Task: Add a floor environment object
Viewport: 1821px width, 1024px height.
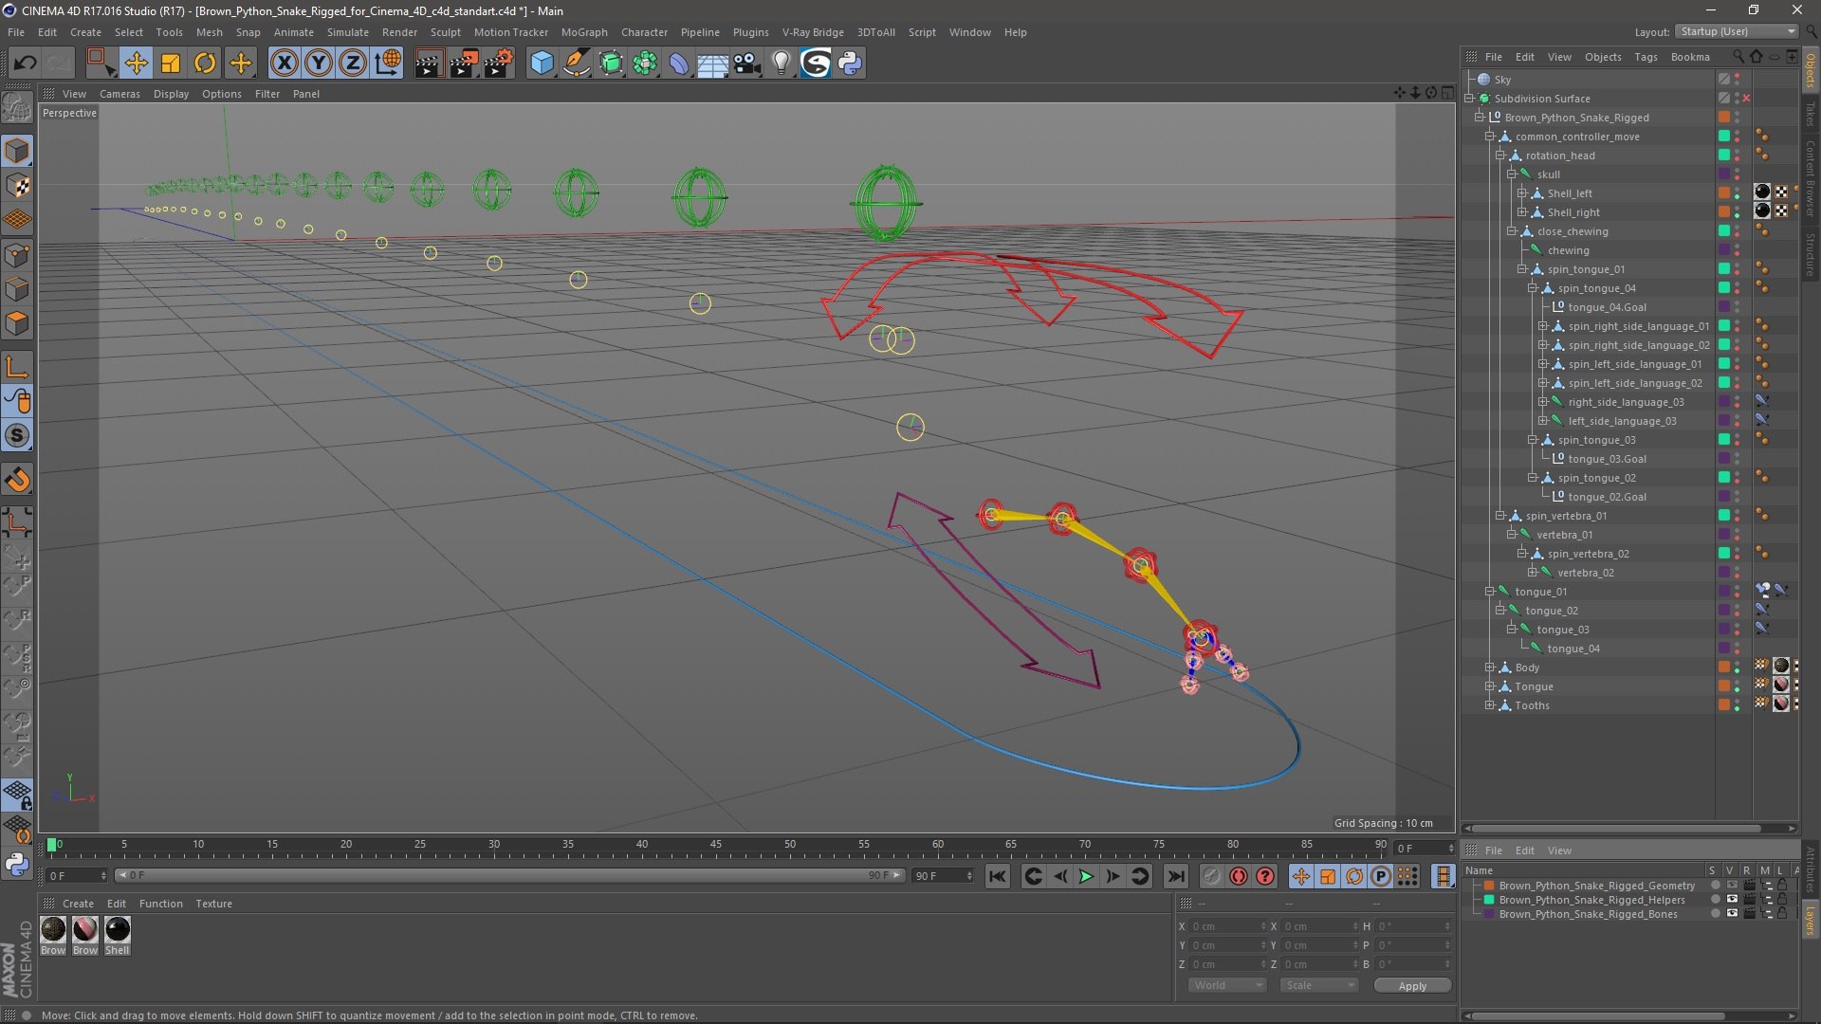Action: (712, 64)
